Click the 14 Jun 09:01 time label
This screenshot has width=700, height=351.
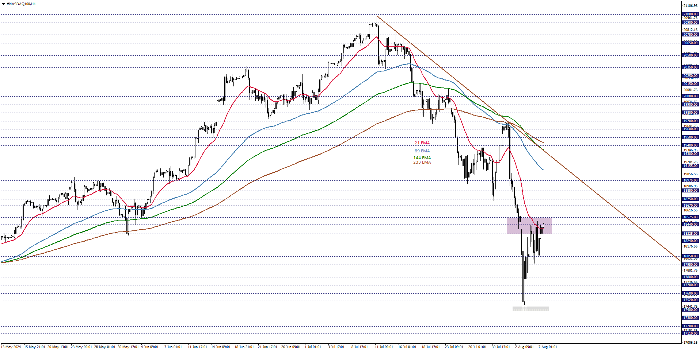point(221,347)
